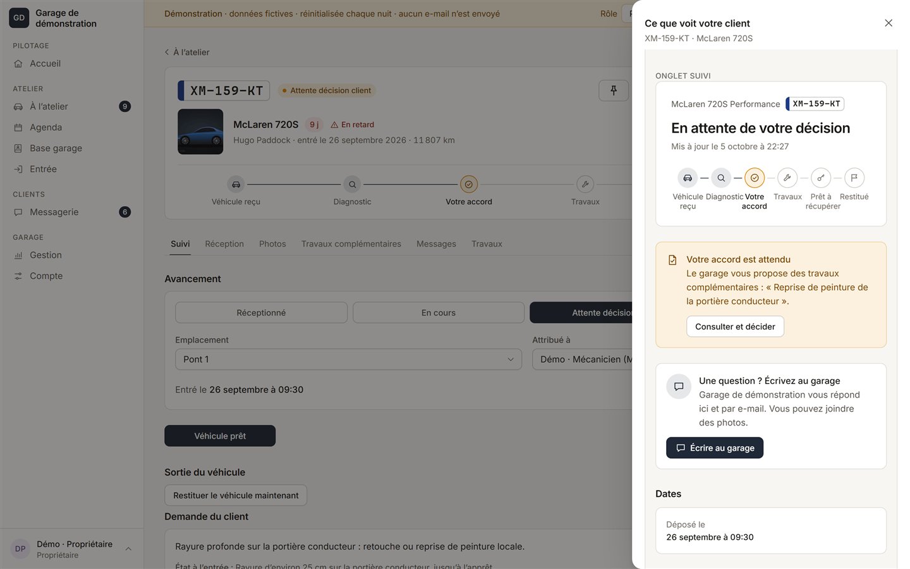Open the Attribué à mechanic dropdown
The height and width of the screenshot is (569, 910).
(582, 359)
